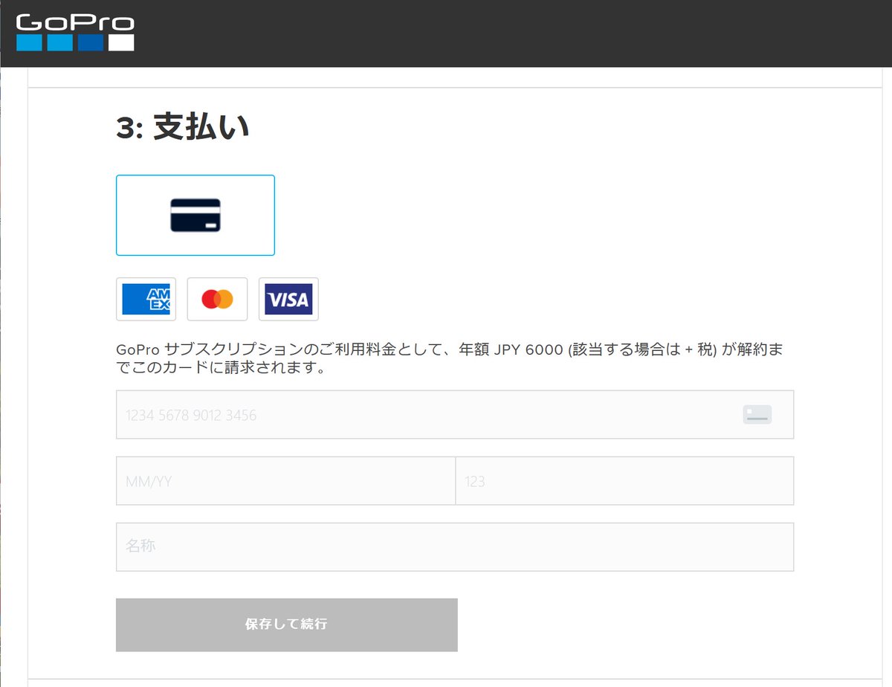This screenshot has width=892, height=687.
Task: Click the 保存して続行 button
Action: (x=287, y=625)
